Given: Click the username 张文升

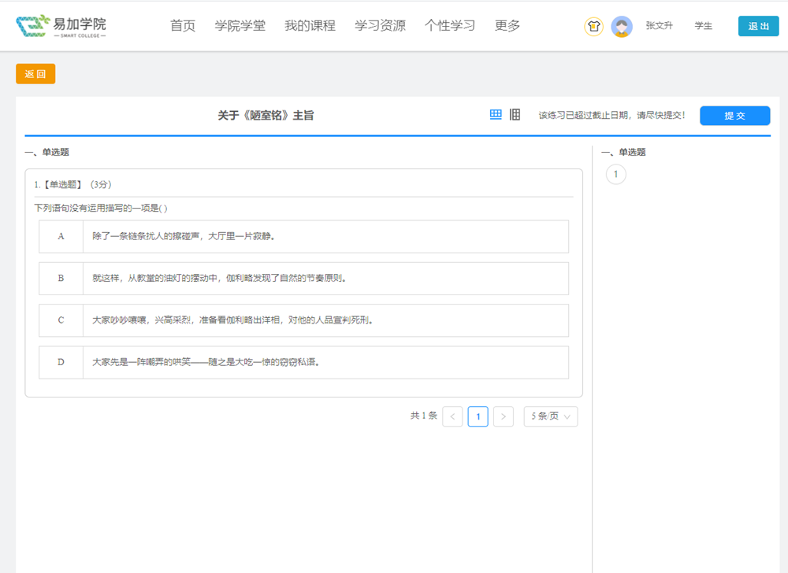Looking at the screenshot, I should [x=659, y=26].
